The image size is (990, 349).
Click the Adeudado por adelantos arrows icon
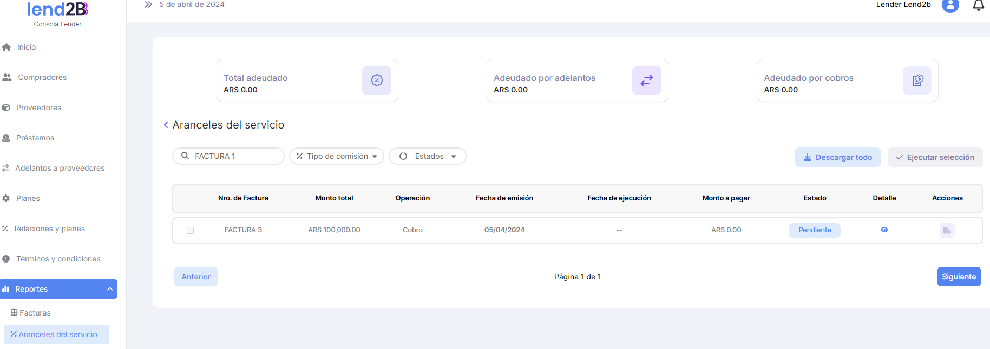click(646, 80)
